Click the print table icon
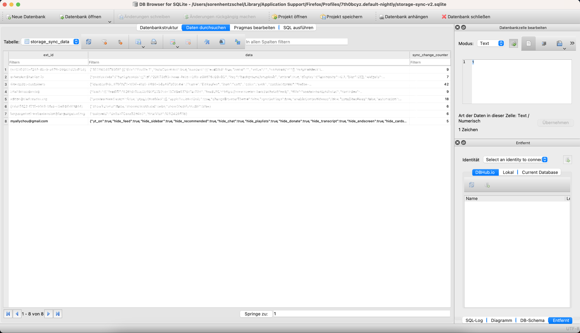 tap(154, 42)
